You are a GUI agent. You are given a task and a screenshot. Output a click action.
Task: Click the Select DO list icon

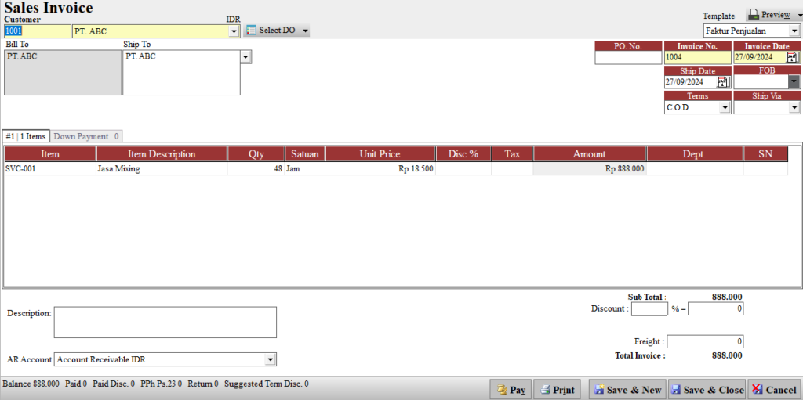pyautogui.click(x=252, y=31)
